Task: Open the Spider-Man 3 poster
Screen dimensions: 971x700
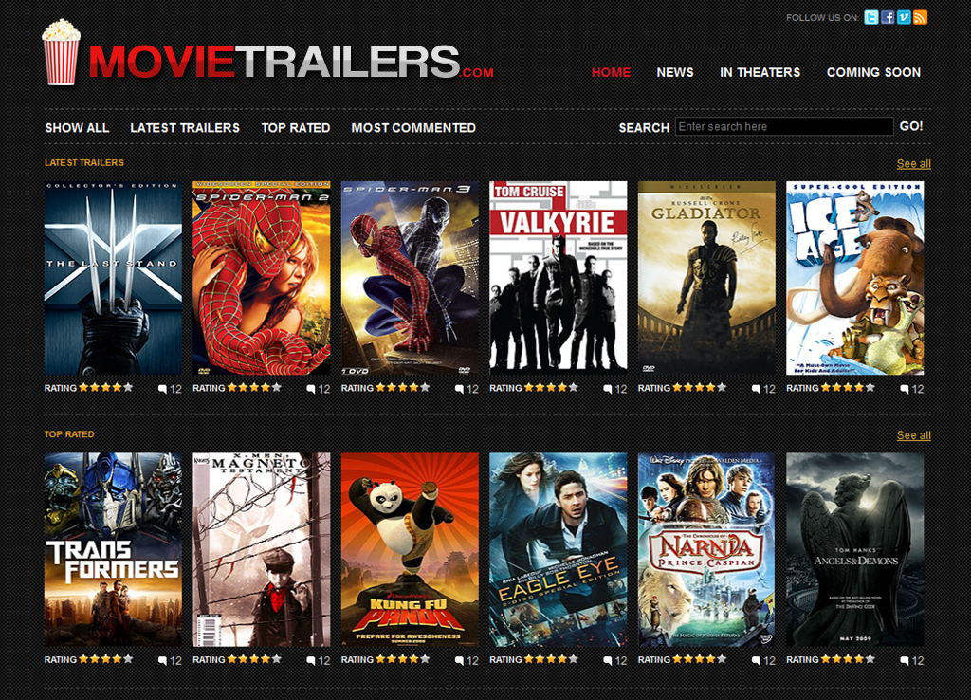Action: click(410, 278)
